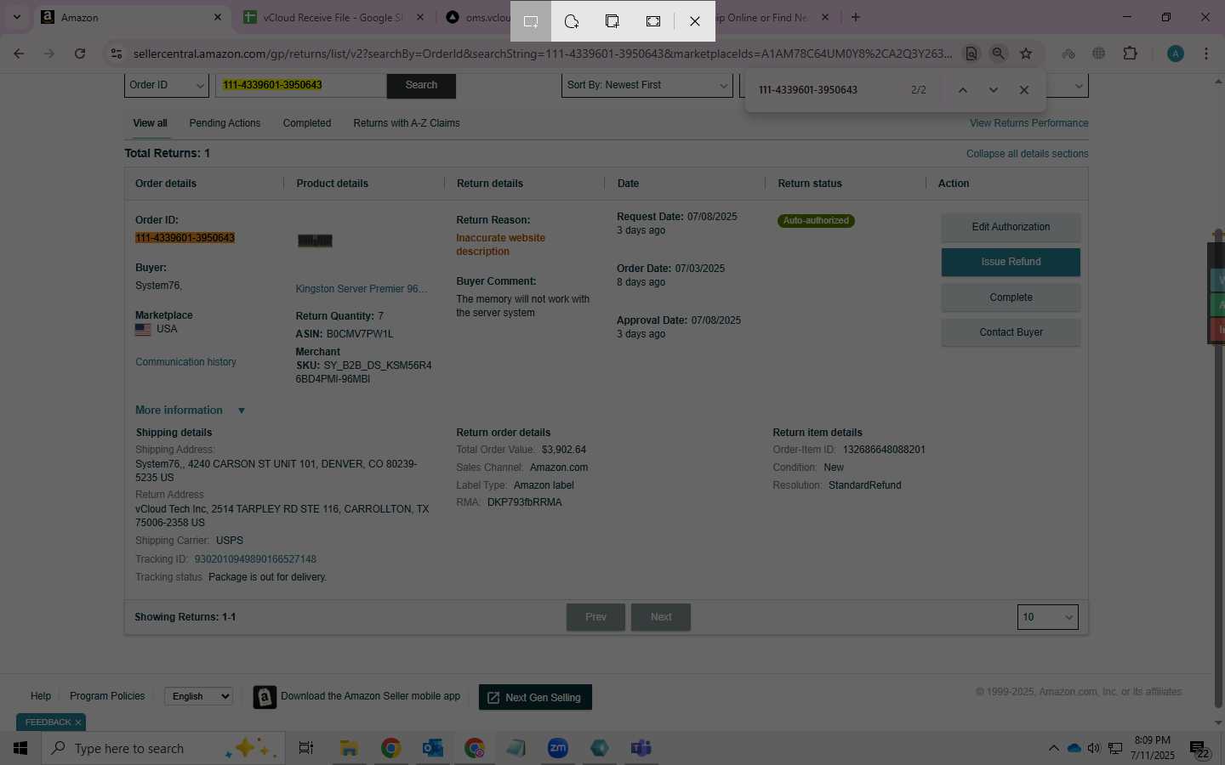Open new browser tab
The width and height of the screenshot is (1225, 765).
click(x=856, y=17)
